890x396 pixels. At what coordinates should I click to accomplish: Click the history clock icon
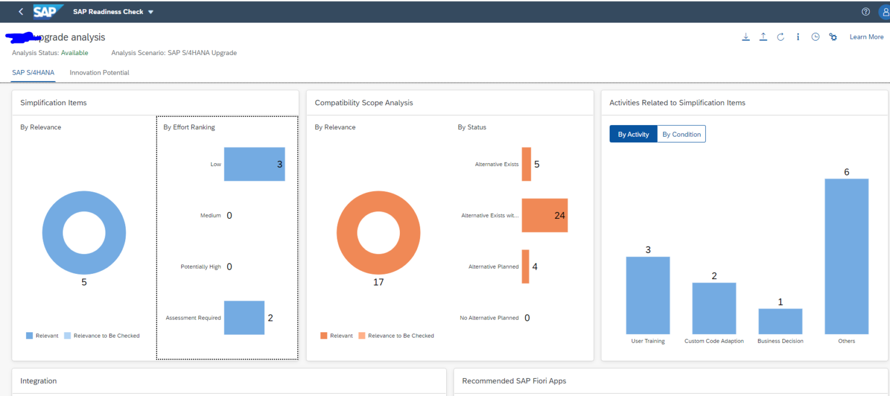tap(815, 36)
